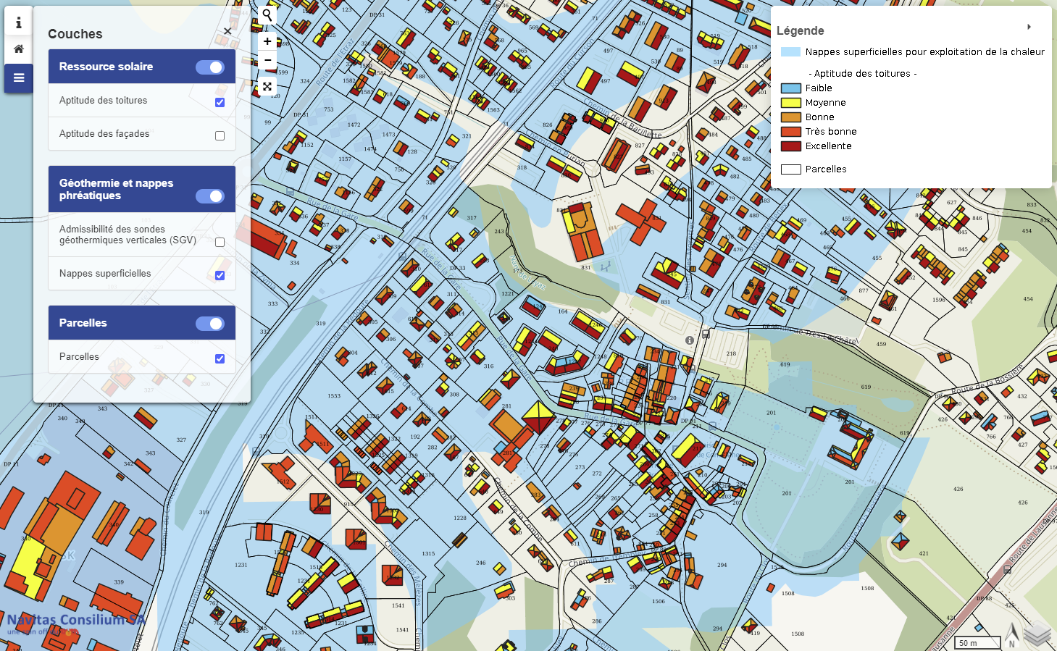Open the information panel icon
The height and width of the screenshot is (651, 1057).
click(x=19, y=22)
